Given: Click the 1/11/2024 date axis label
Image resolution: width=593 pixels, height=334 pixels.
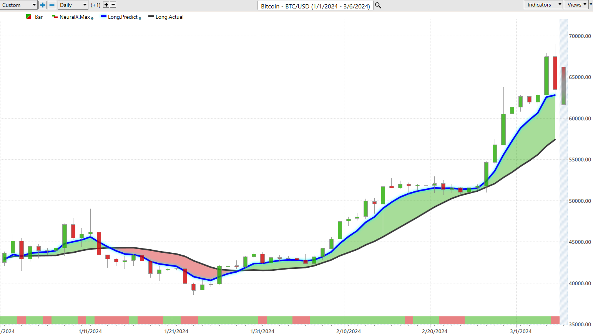Looking at the screenshot, I should [90, 331].
